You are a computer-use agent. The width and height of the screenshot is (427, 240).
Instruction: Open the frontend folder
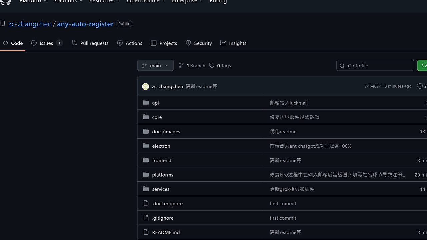coord(162,160)
